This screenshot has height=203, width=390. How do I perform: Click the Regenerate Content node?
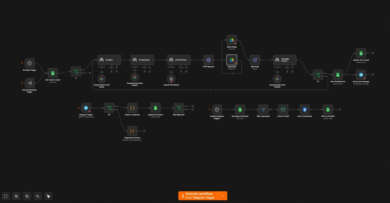tap(132, 131)
